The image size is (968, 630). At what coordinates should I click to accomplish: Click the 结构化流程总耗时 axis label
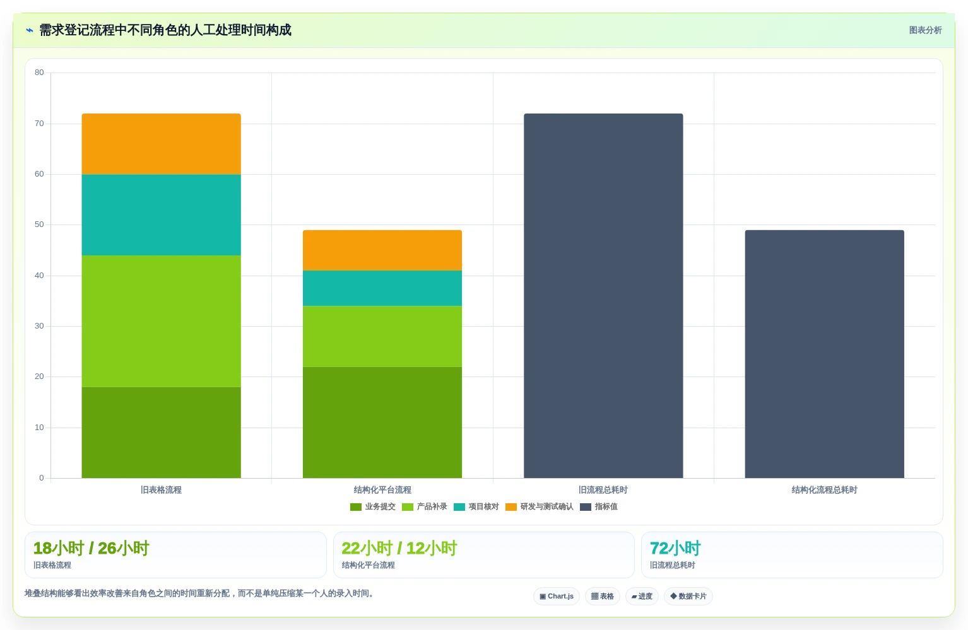(825, 490)
